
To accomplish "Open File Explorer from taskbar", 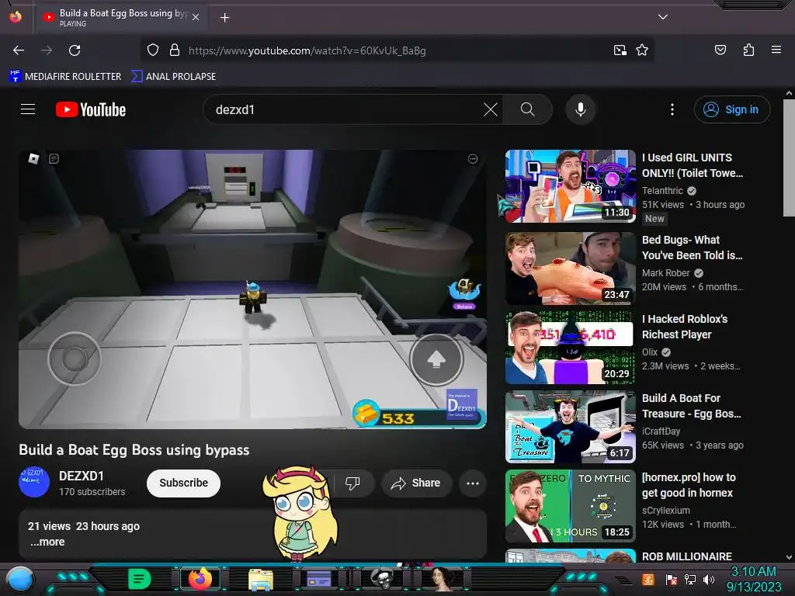I will 261,579.
